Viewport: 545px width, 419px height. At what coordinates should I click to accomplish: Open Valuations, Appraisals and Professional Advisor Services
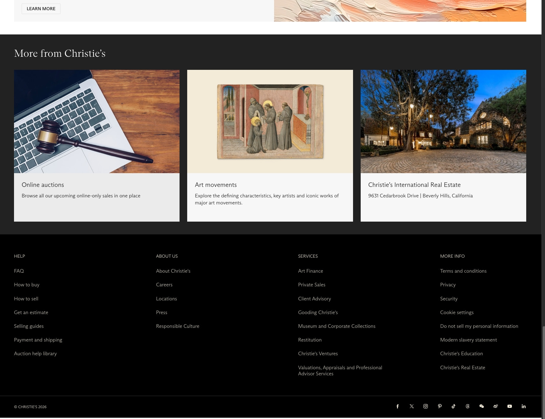click(x=340, y=371)
